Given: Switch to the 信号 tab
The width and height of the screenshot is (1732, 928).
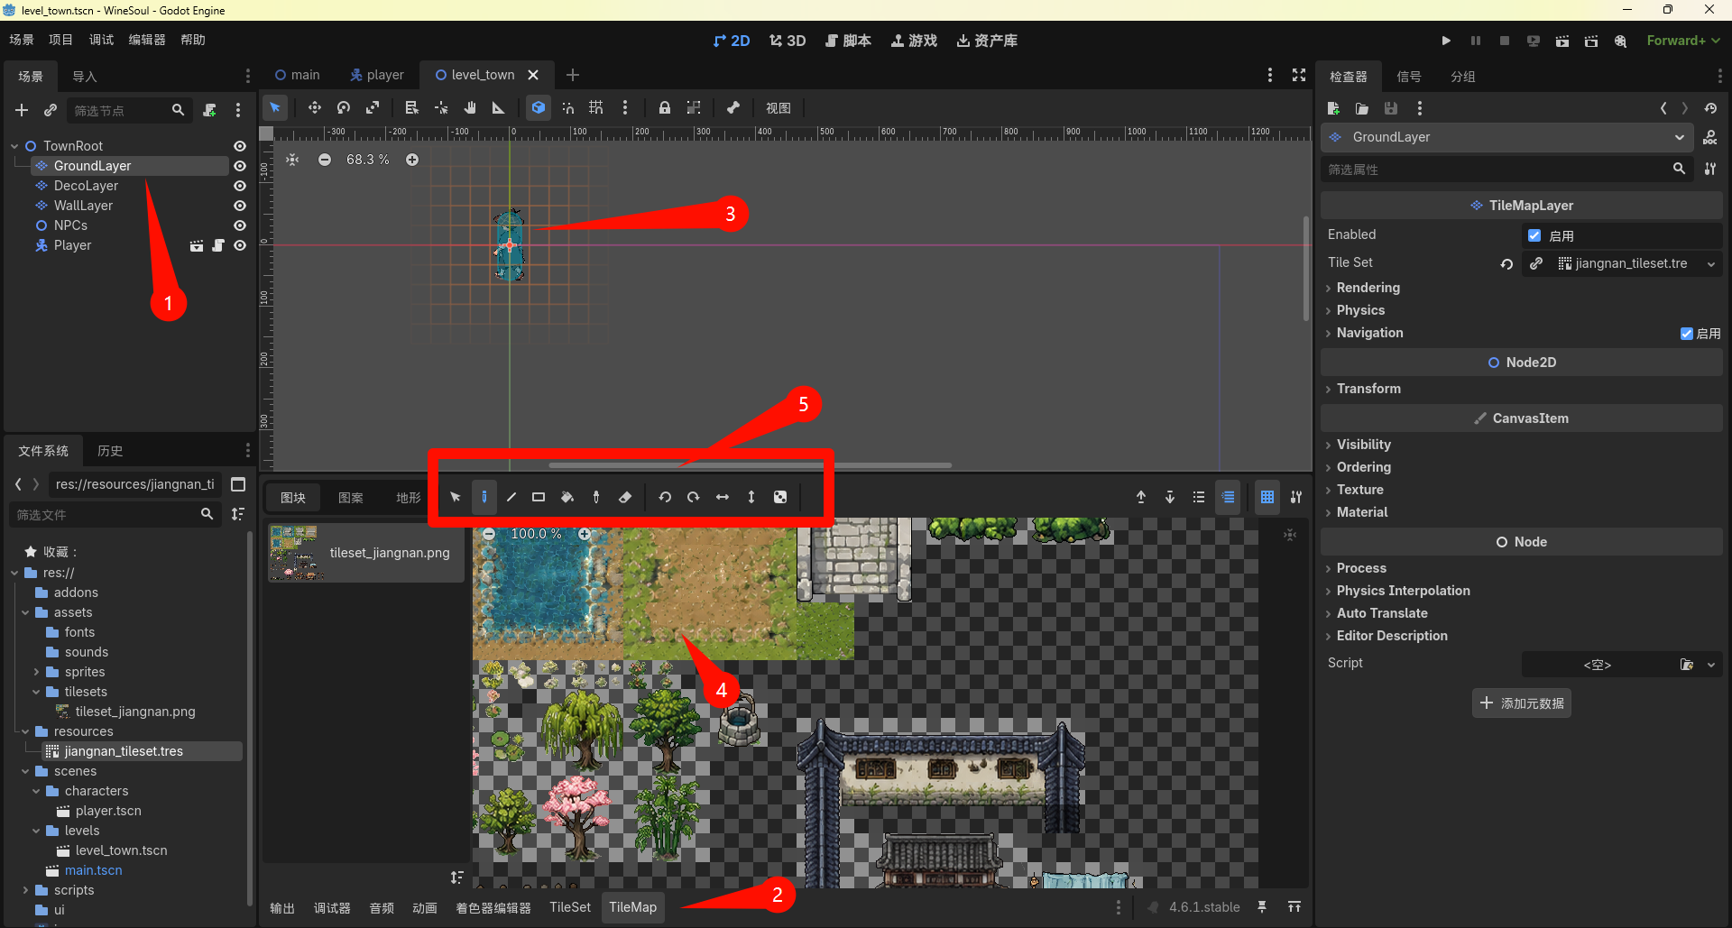Looking at the screenshot, I should click(x=1408, y=77).
